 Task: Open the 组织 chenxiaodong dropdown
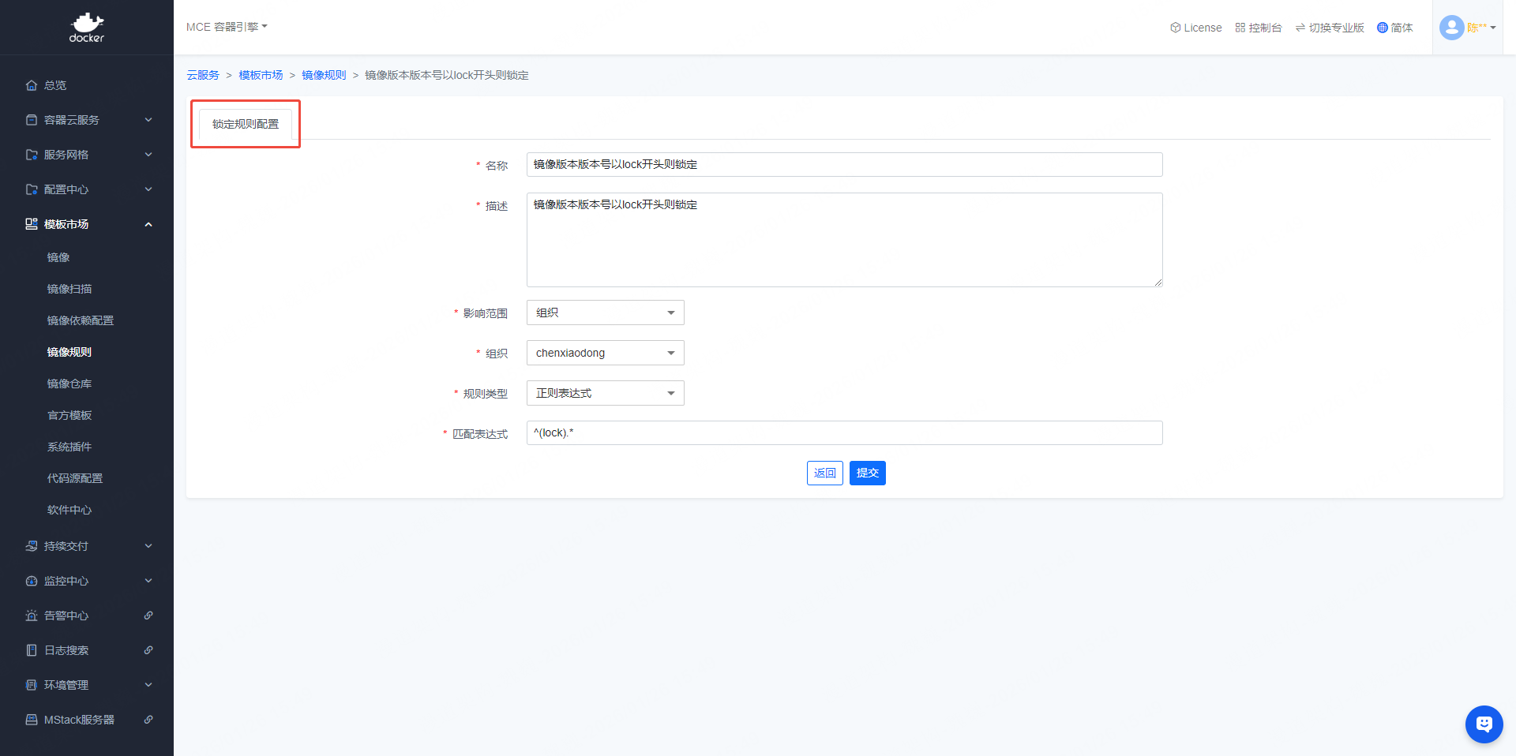pyautogui.click(x=605, y=353)
